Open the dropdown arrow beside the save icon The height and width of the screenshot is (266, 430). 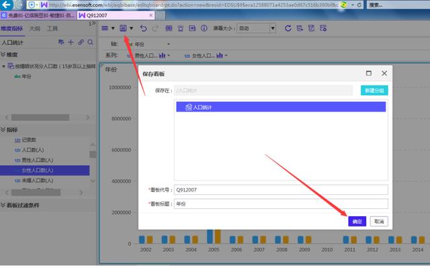(x=132, y=28)
